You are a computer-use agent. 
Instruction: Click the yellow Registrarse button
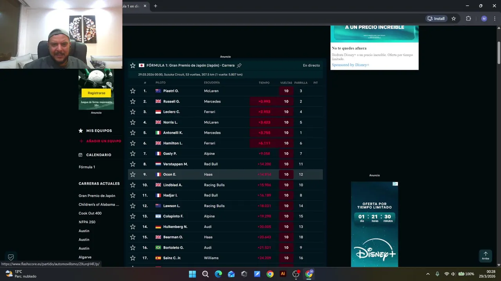tap(96, 93)
